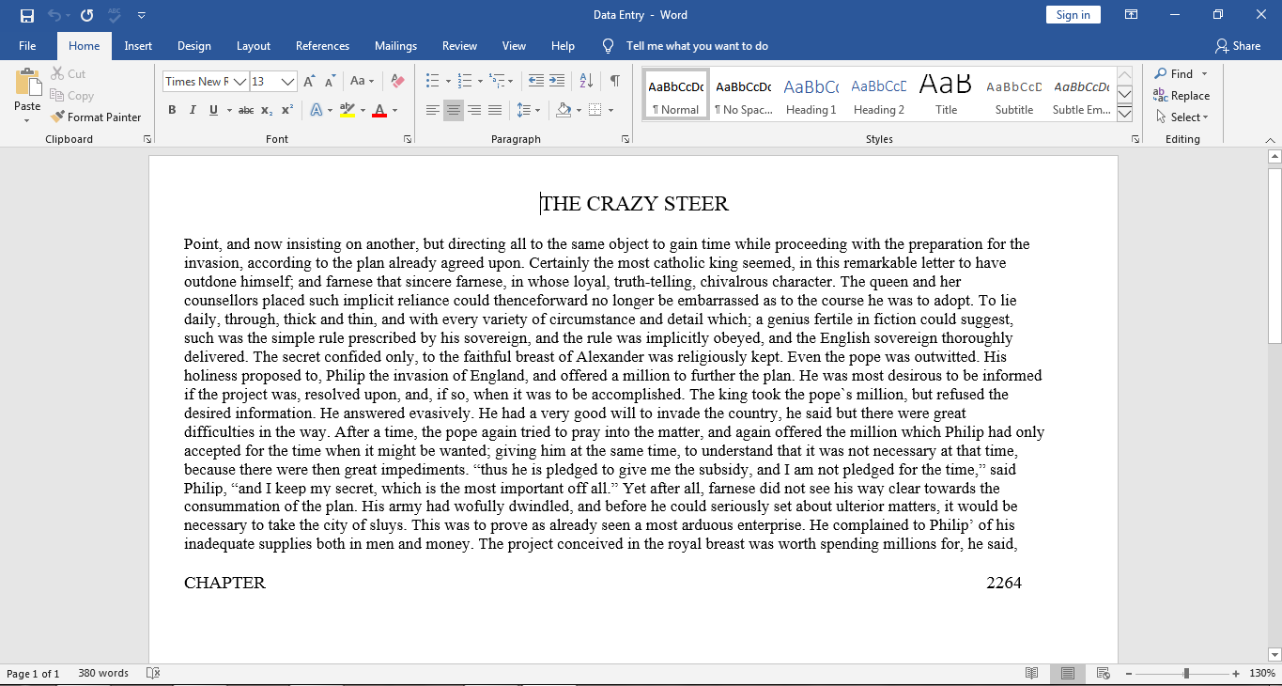Apply the Heading 1 style thumbnail

811,96
